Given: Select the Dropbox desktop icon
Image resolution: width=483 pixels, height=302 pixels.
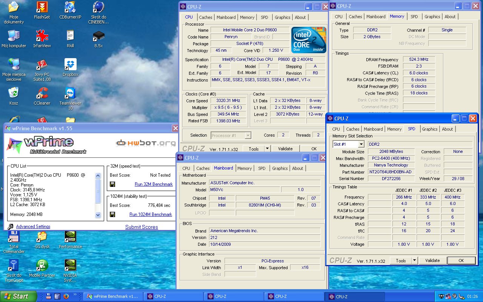Looking at the screenshot, I should pyautogui.click(x=70, y=65).
